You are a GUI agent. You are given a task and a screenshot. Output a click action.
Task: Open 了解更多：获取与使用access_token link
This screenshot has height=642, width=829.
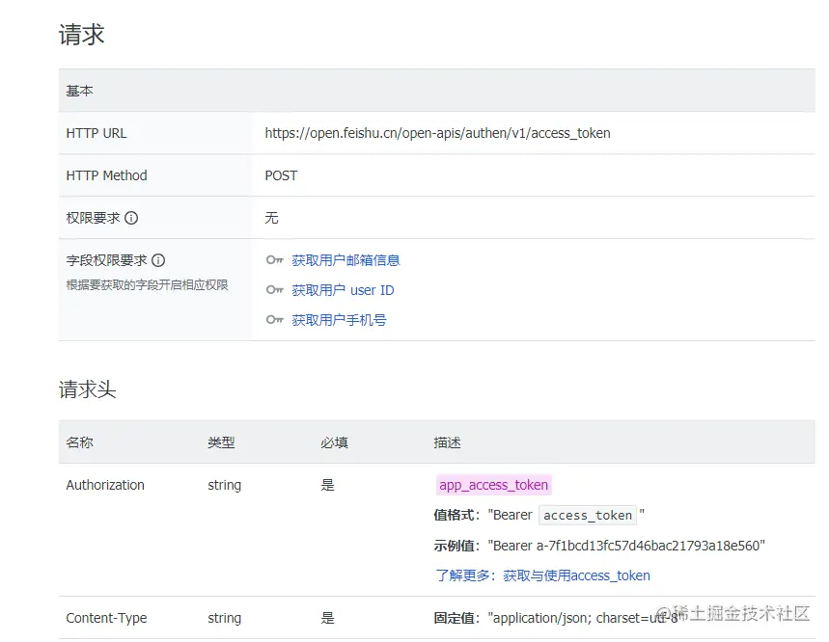(x=542, y=575)
